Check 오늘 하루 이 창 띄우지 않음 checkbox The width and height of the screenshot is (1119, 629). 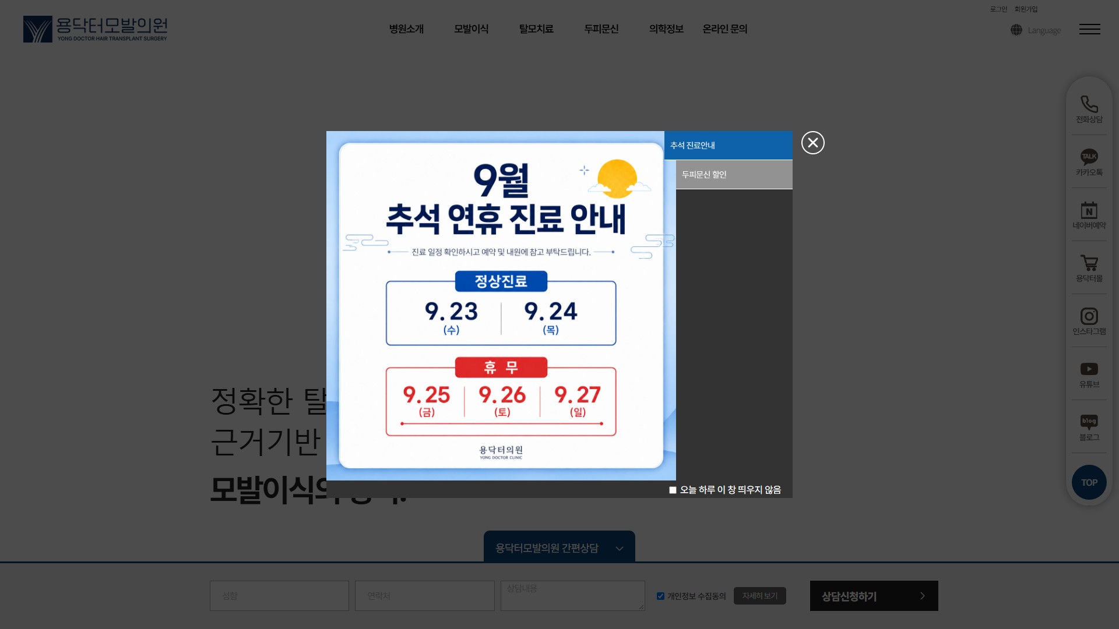(673, 490)
